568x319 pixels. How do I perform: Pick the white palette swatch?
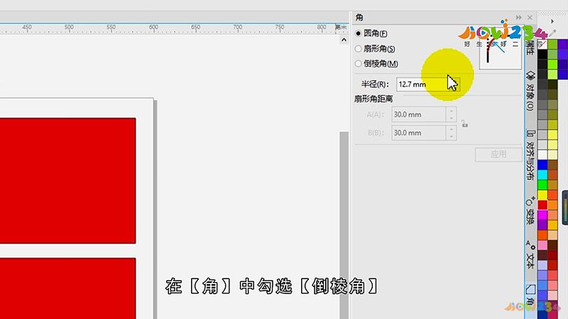click(542, 155)
